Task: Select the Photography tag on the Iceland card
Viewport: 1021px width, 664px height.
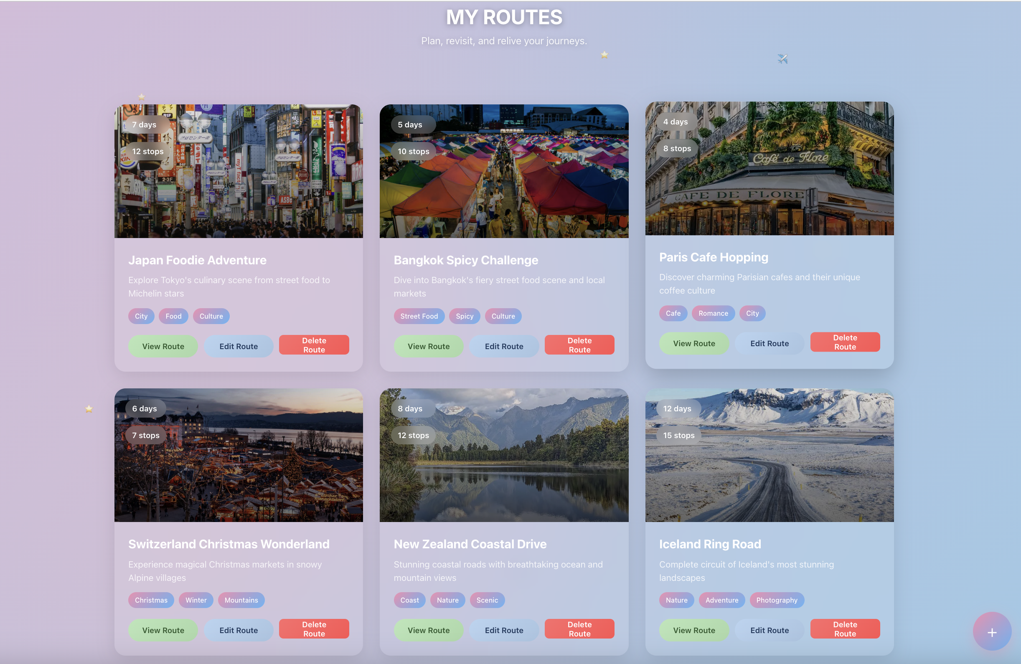Action: (776, 600)
